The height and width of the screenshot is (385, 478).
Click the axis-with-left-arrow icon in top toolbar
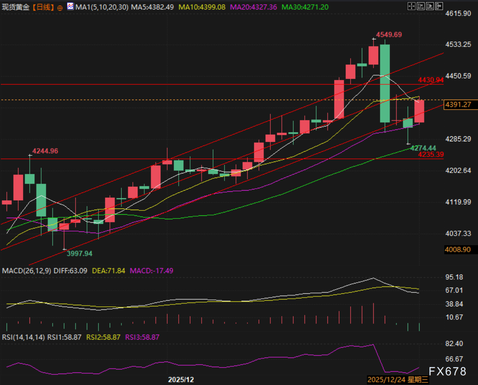[x=421, y=6]
